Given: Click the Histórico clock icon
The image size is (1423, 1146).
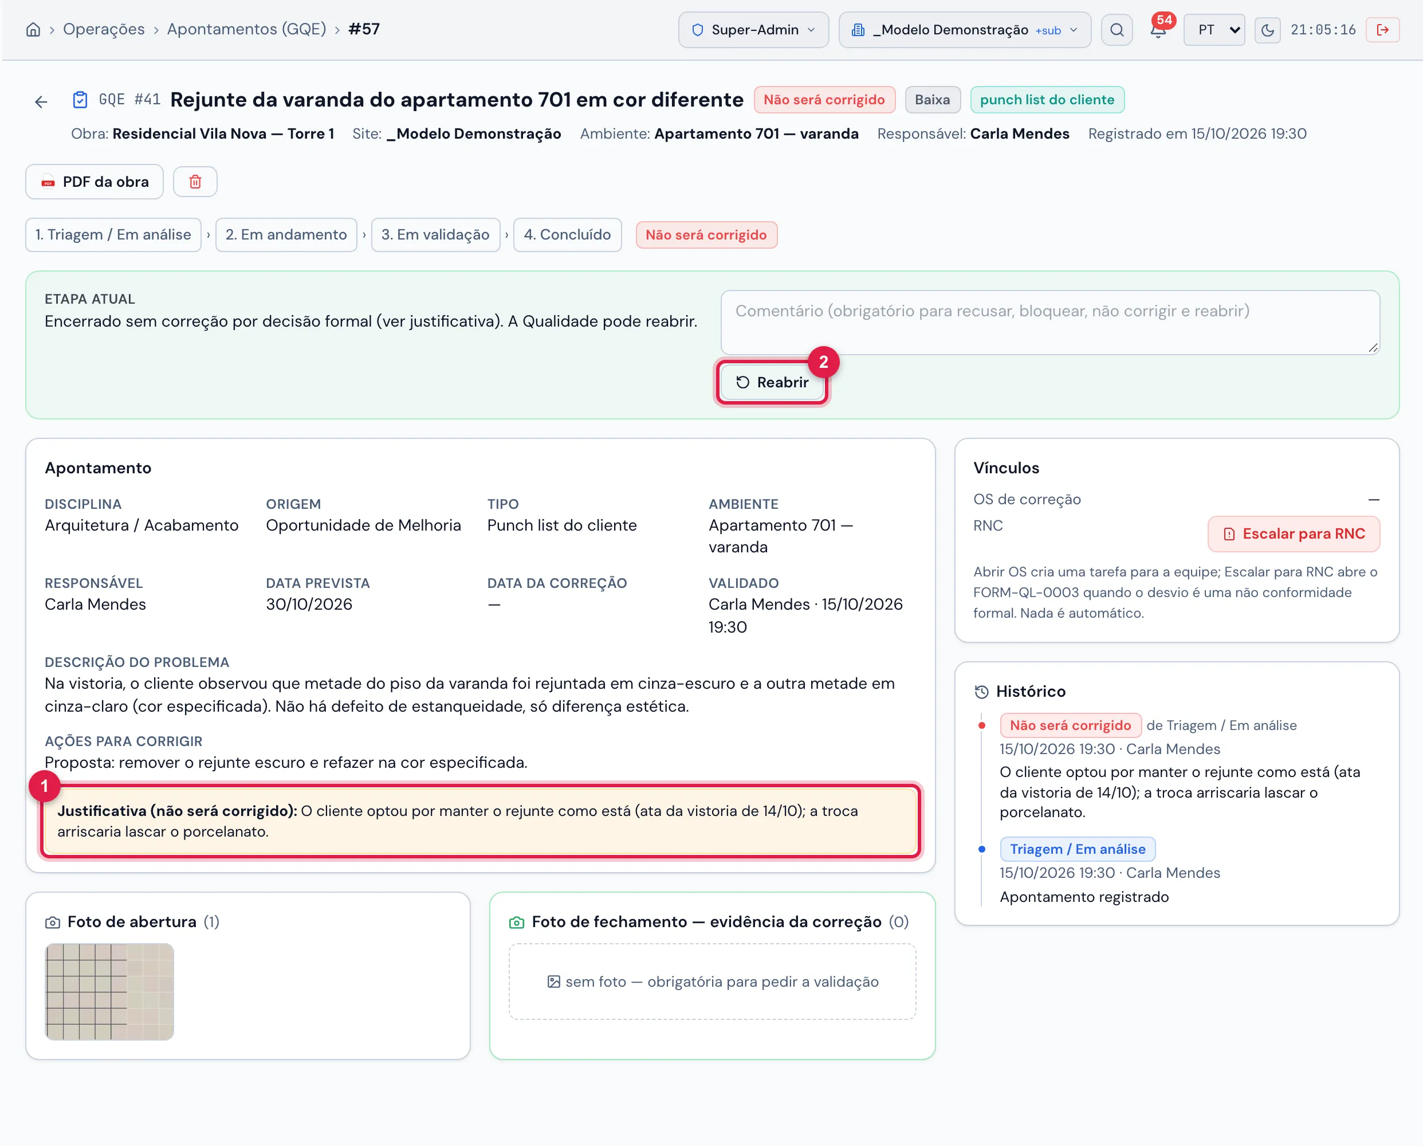Looking at the screenshot, I should point(981,692).
